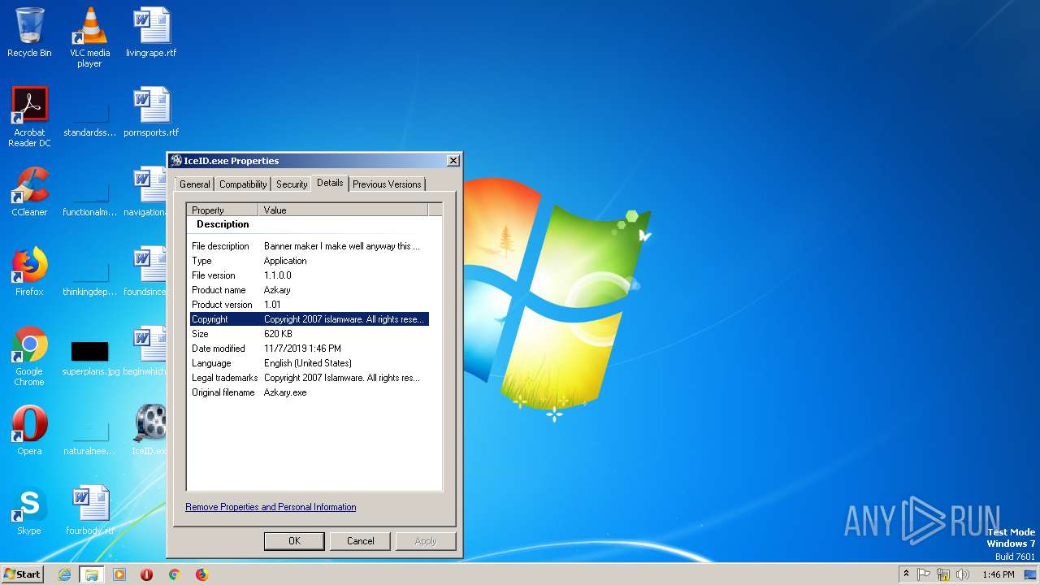Select the Legal trademarks row
1040x585 pixels.
[310, 378]
